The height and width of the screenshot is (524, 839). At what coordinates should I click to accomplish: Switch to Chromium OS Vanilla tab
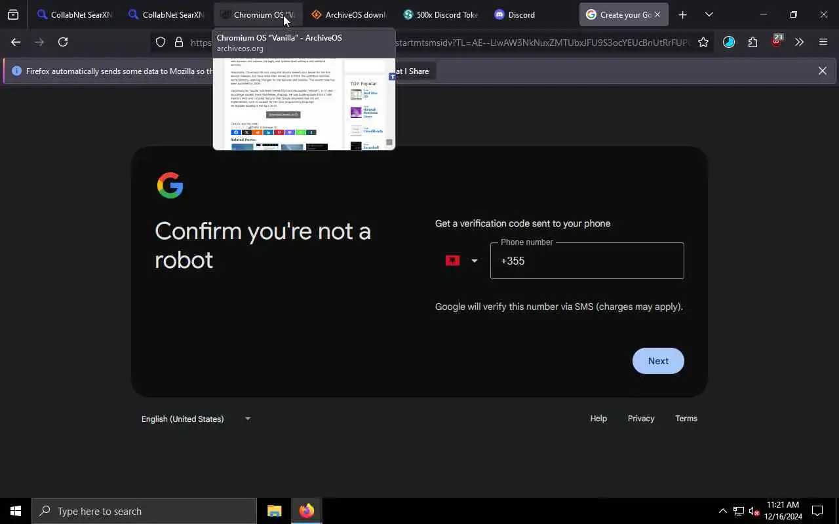258,14
